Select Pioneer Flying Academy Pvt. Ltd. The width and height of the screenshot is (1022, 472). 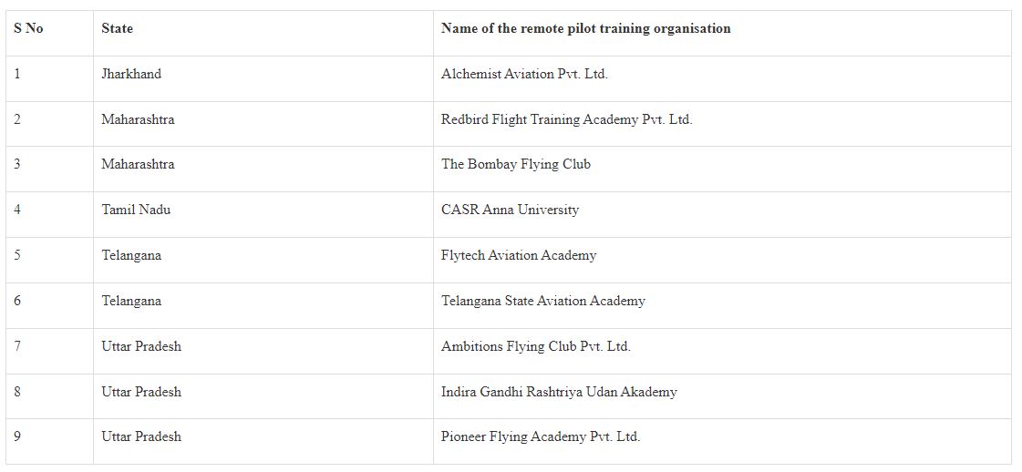pos(541,436)
